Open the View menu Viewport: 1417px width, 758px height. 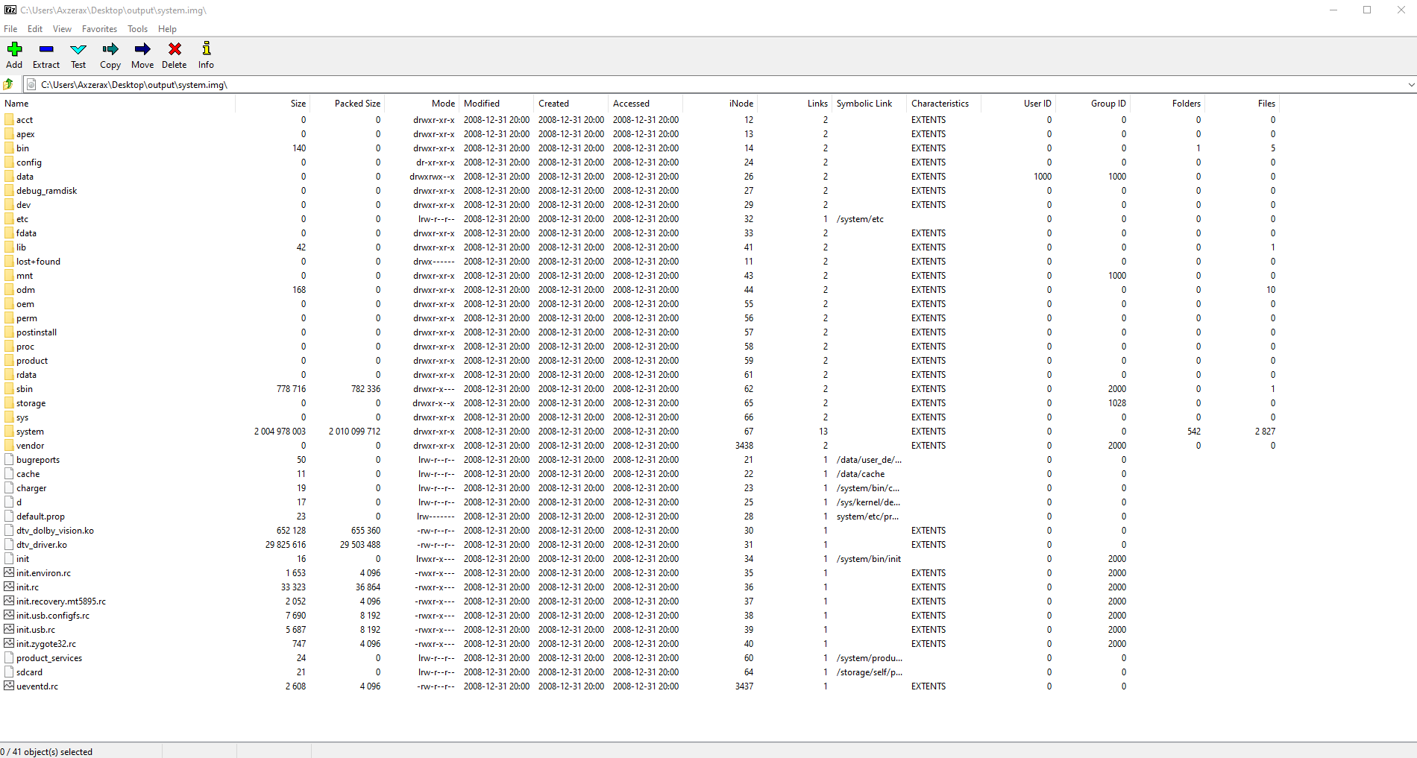pos(62,29)
